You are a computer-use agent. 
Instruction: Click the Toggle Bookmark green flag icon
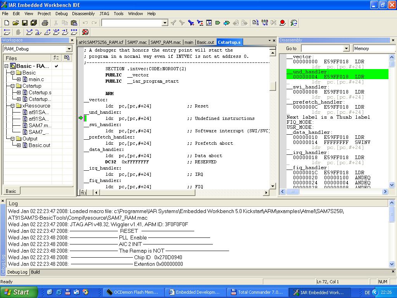pyautogui.click(x=218, y=23)
